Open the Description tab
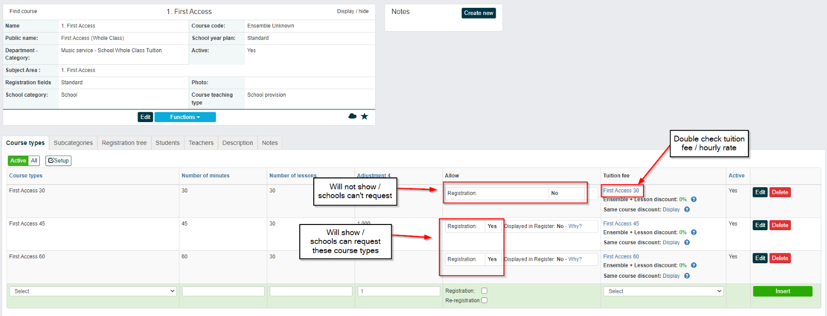The image size is (827, 316). 238,143
